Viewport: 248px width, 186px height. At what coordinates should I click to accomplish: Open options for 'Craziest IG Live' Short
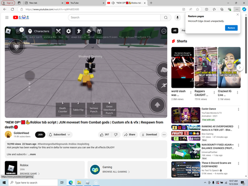coord(238,93)
